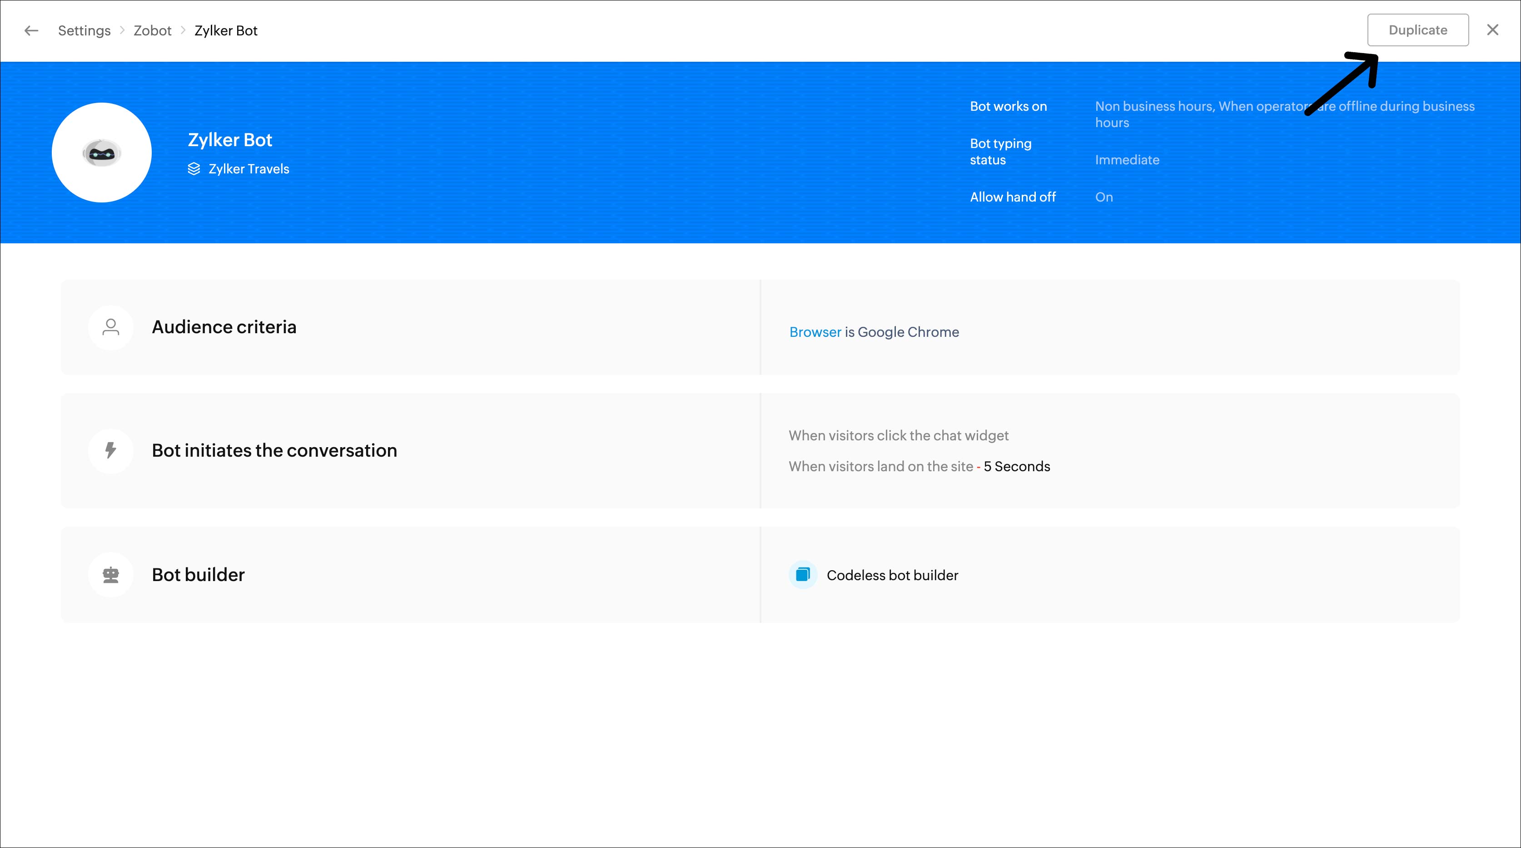Click the Zylker Bot avatar image
The width and height of the screenshot is (1521, 848).
point(102,153)
